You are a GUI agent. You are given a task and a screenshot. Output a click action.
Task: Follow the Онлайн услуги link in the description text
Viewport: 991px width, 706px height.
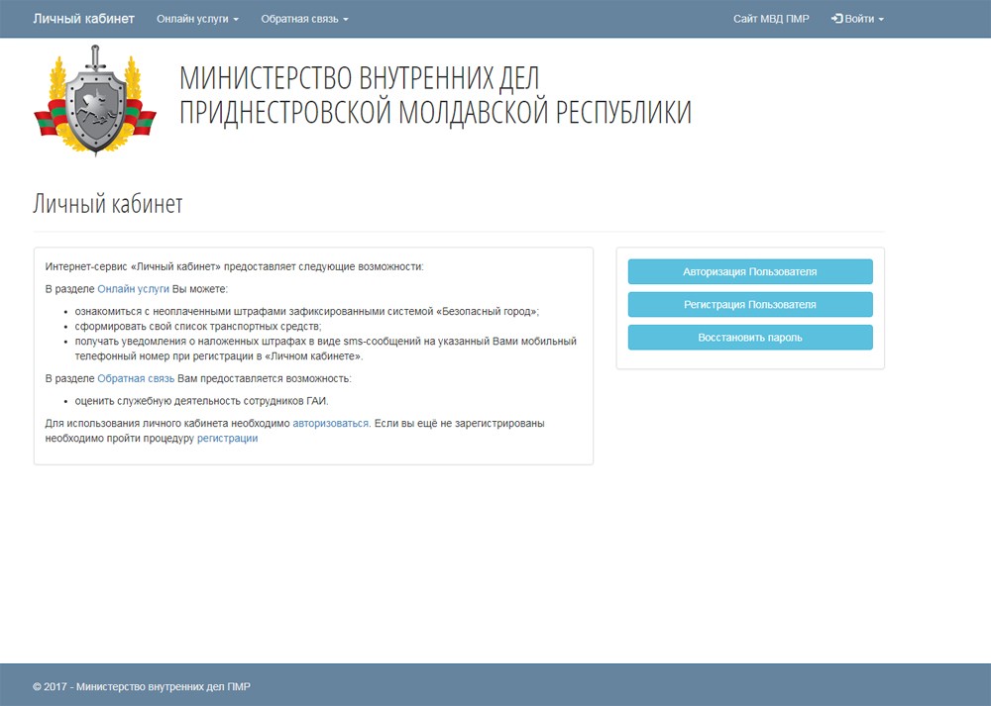tap(133, 289)
